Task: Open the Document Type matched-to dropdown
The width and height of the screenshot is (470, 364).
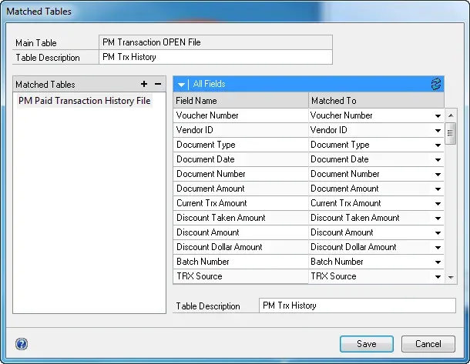Action: 438,145
